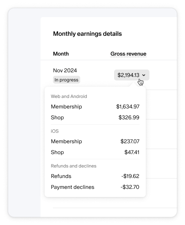Click the $237.07 iOS membership amount

130,141
